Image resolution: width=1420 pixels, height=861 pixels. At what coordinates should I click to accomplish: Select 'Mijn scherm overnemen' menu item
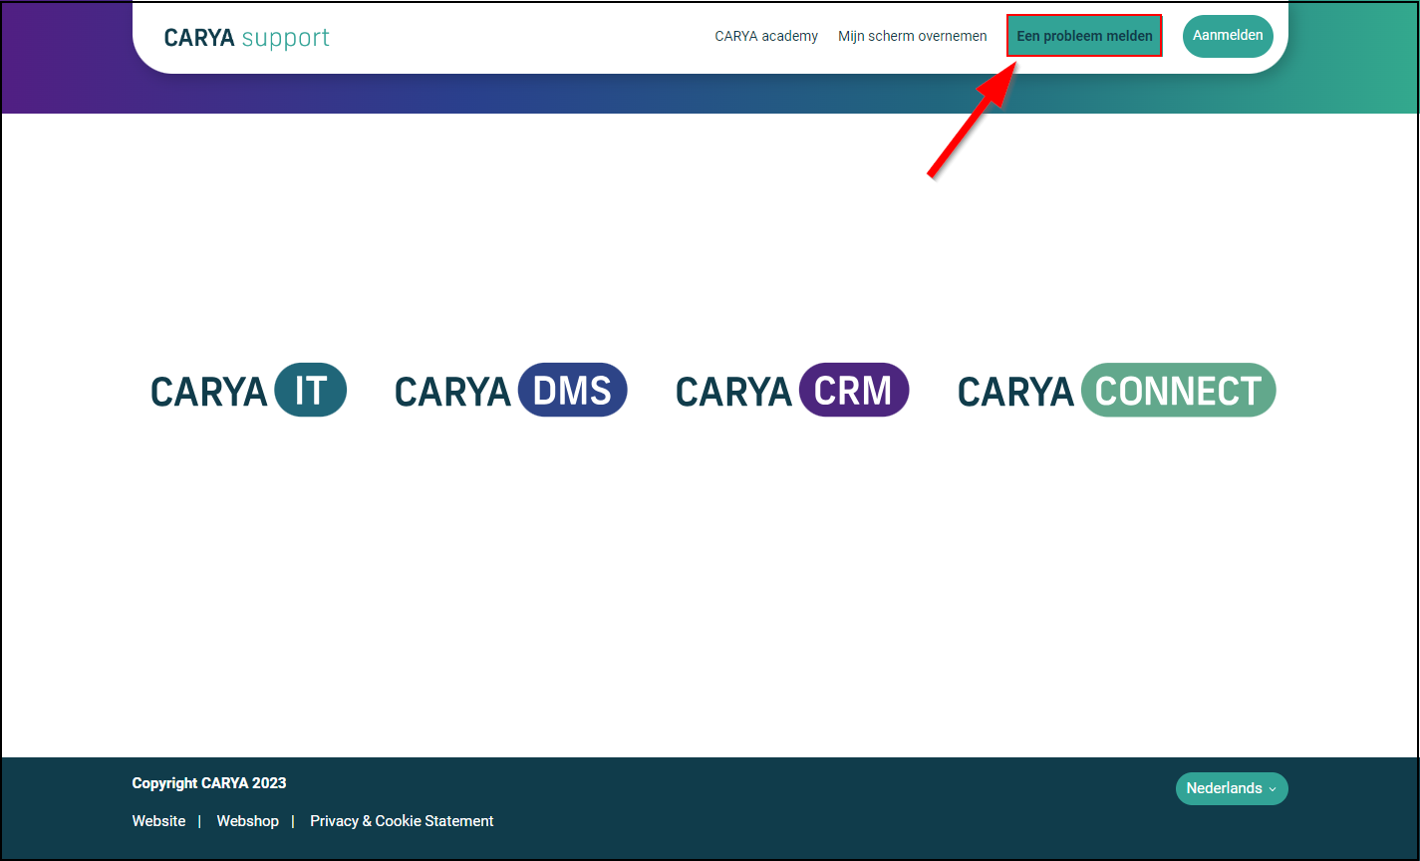click(913, 36)
